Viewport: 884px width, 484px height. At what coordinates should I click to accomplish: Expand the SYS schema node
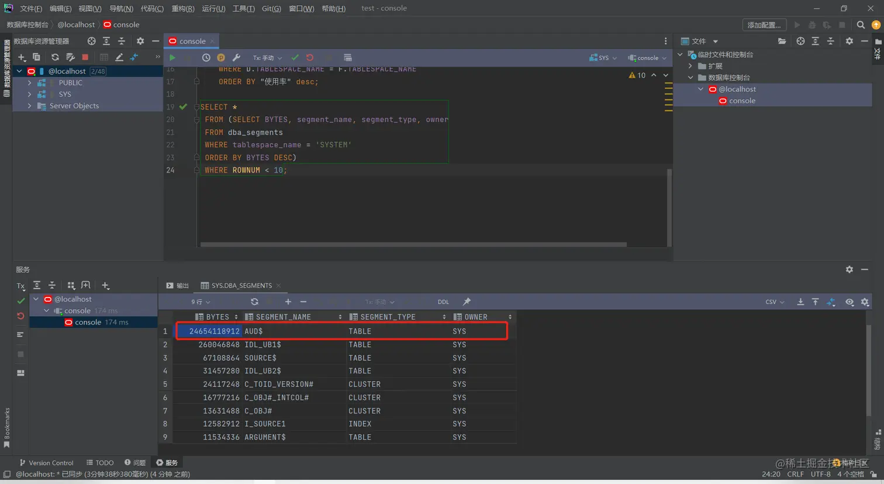tap(30, 94)
